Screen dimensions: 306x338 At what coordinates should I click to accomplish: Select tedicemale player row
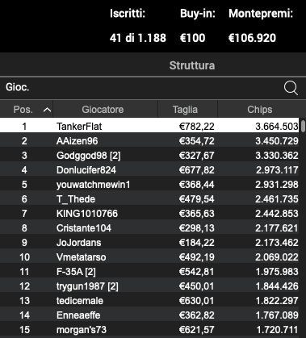coord(149,301)
